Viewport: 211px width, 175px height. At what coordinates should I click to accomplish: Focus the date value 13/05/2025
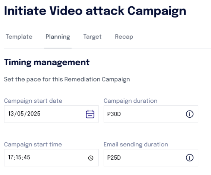[x=24, y=114]
